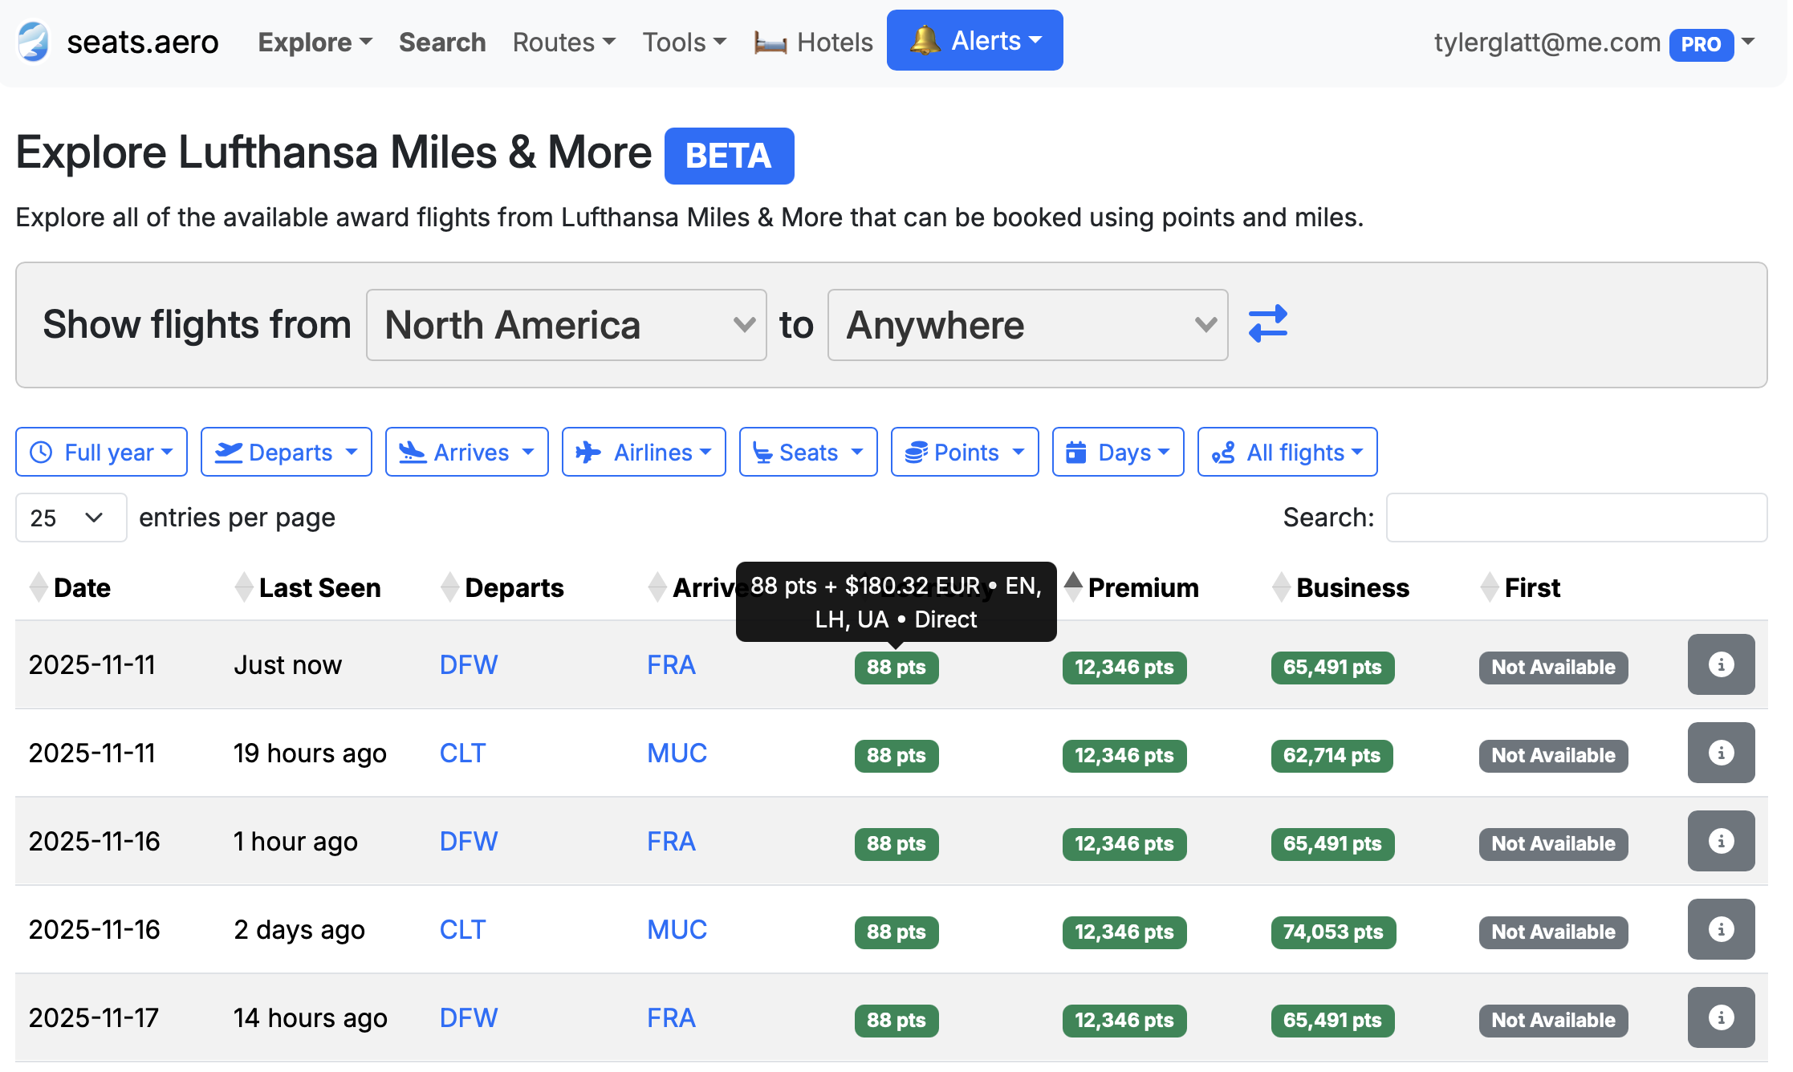The width and height of the screenshot is (1793, 1072).
Task: Click the seat icon on the Seats filter
Action: (764, 452)
